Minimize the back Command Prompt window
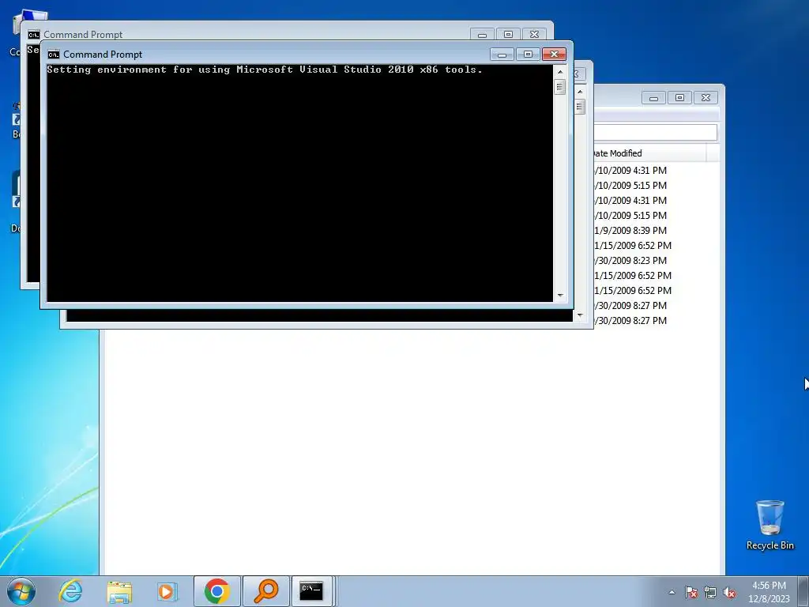The height and width of the screenshot is (607, 809). pos(482,35)
